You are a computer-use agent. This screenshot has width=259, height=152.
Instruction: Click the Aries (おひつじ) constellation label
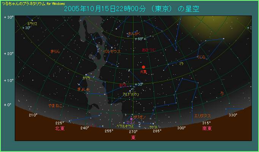[x=148, y=50]
